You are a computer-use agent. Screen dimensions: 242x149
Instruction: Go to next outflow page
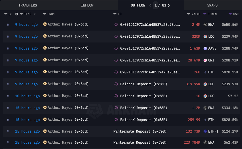click(169, 5)
